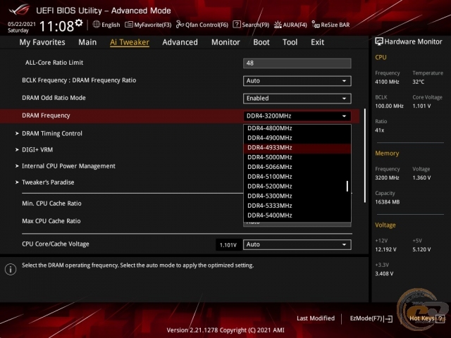Choose DDR4-5400MHz option

pyautogui.click(x=297, y=215)
